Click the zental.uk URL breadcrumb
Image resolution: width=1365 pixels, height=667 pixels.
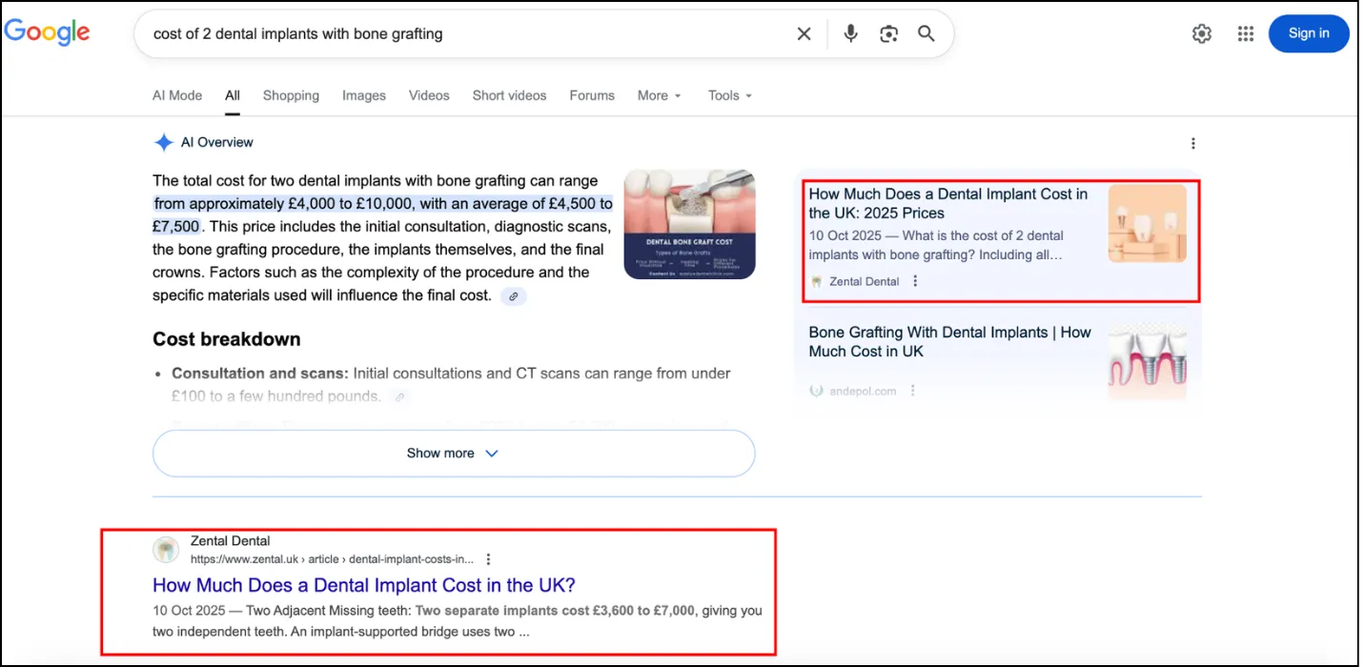pos(332,559)
